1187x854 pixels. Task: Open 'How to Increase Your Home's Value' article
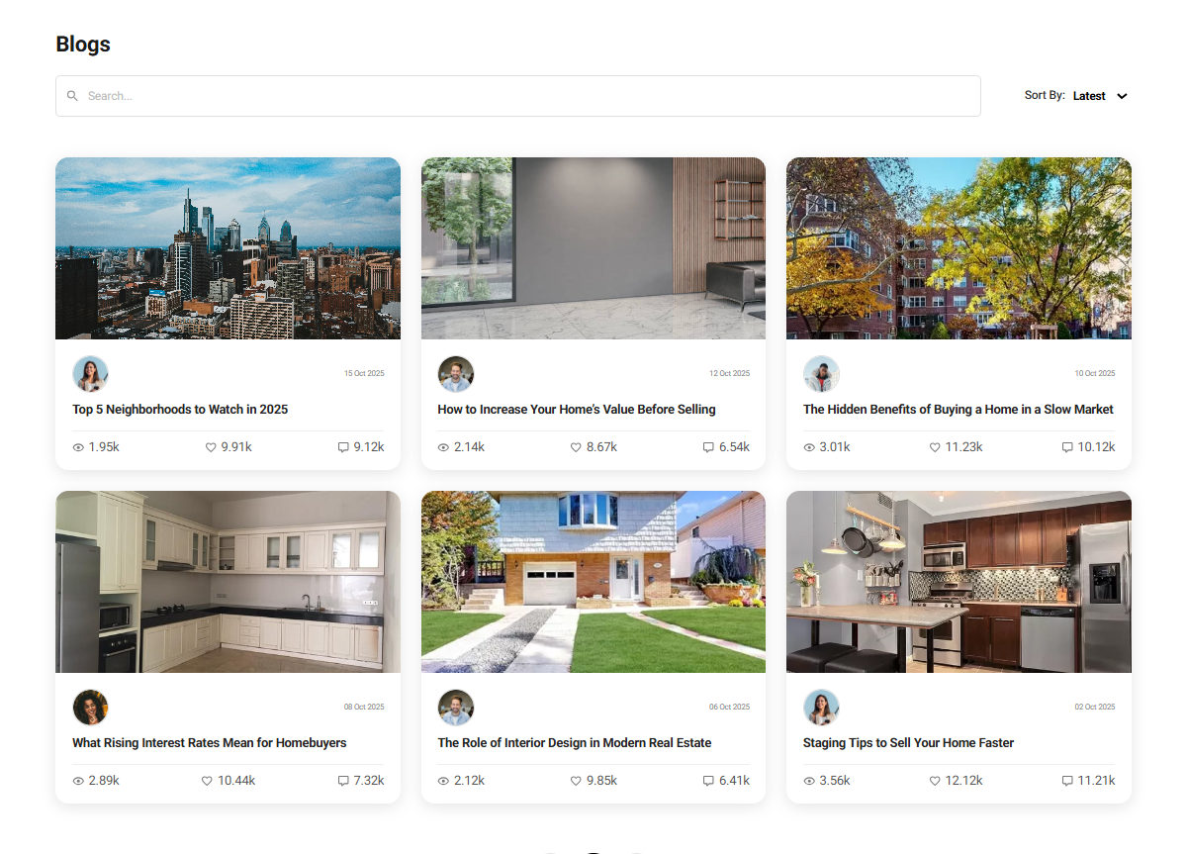(x=577, y=410)
